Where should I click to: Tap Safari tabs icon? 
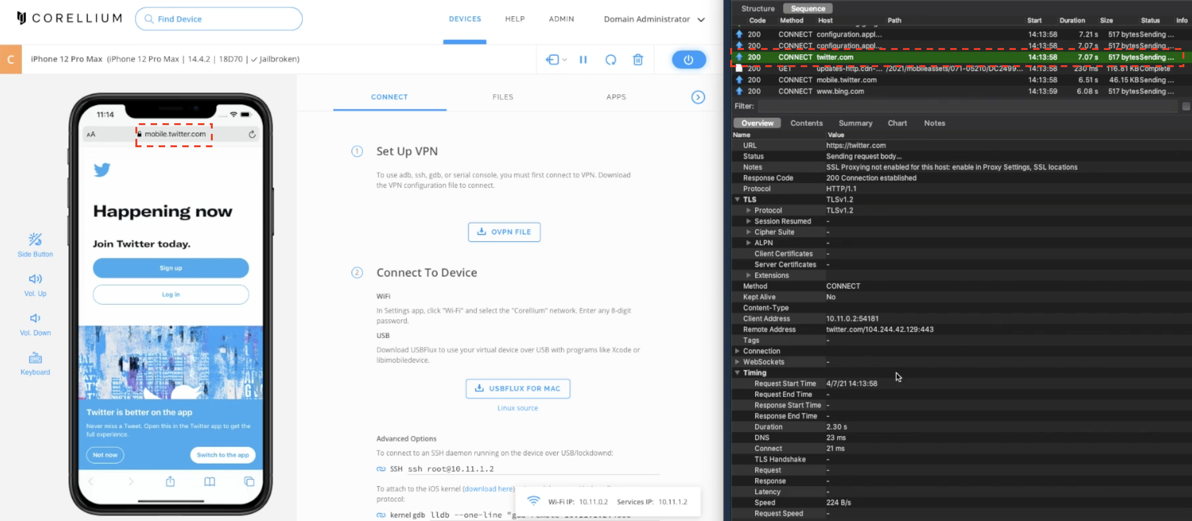point(249,482)
